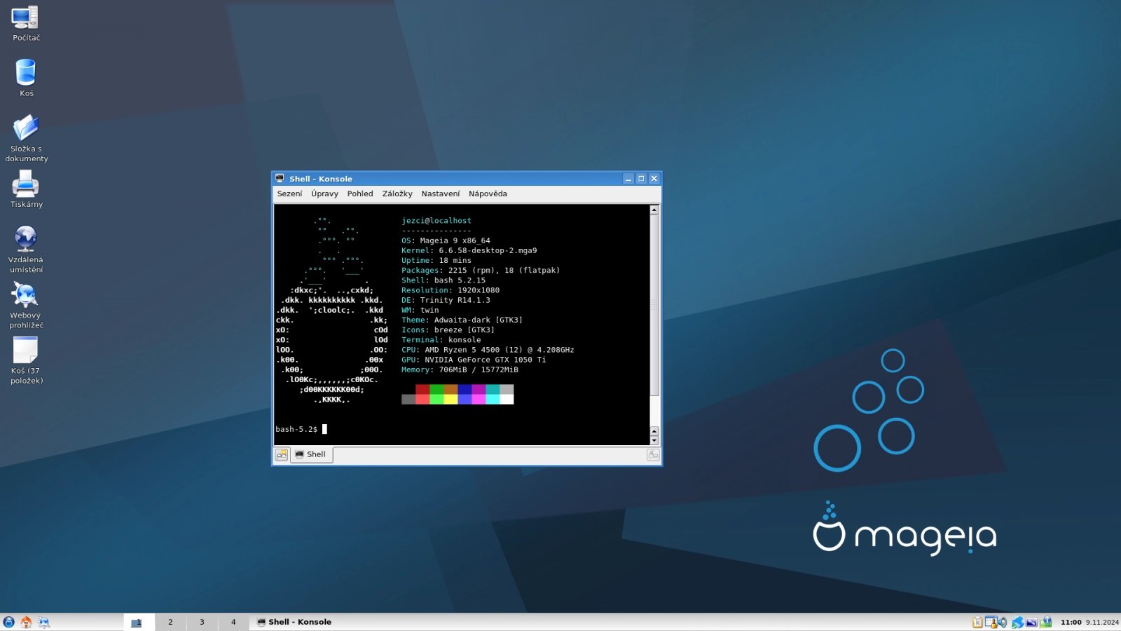This screenshot has height=631, width=1121.
Task: Open the Nápověda menu
Action: 488,194
